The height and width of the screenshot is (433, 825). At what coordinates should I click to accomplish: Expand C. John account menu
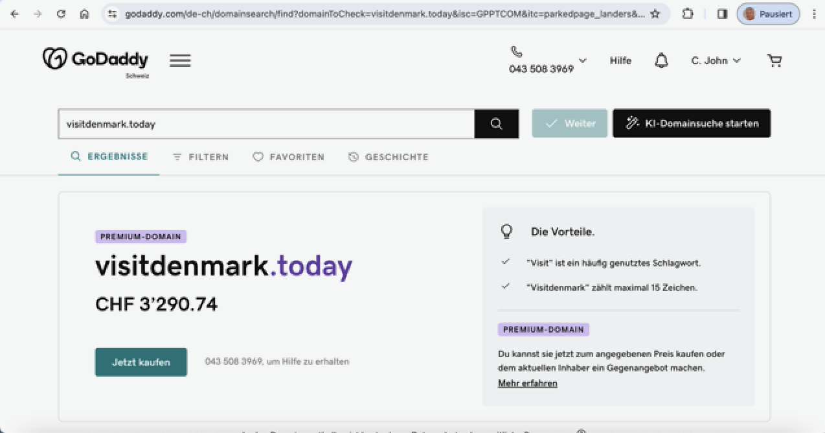pyautogui.click(x=716, y=60)
